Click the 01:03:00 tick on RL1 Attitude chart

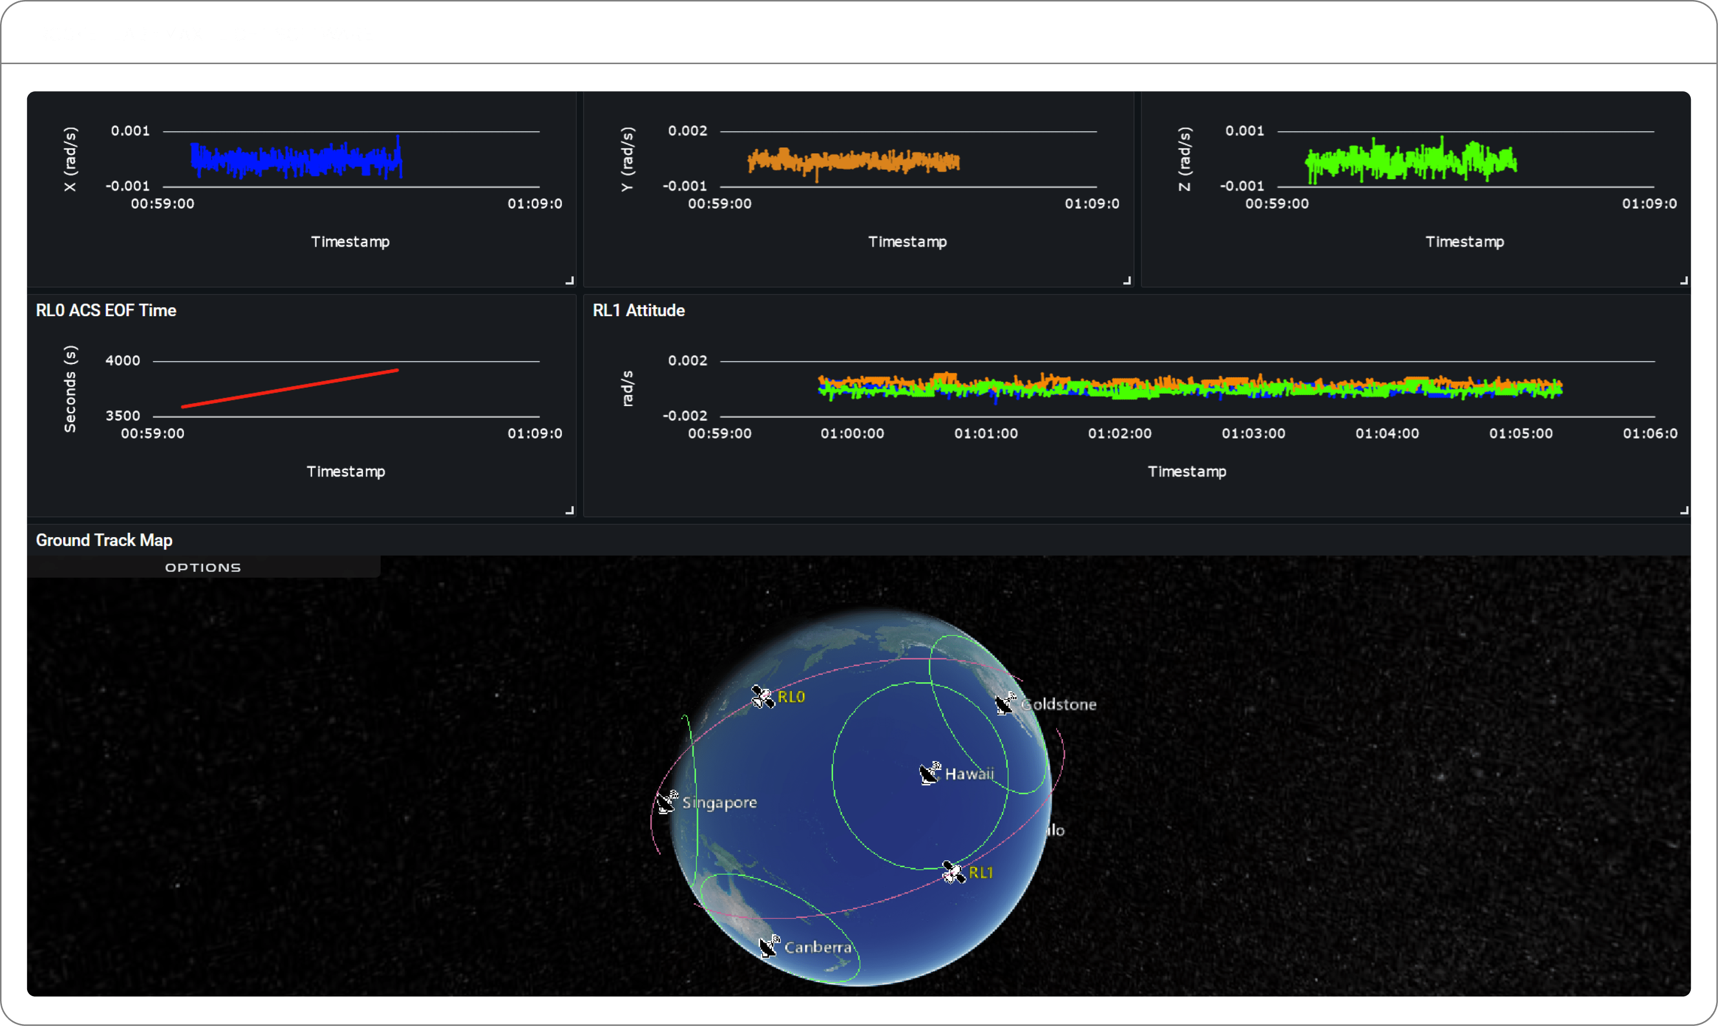[x=1253, y=434]
